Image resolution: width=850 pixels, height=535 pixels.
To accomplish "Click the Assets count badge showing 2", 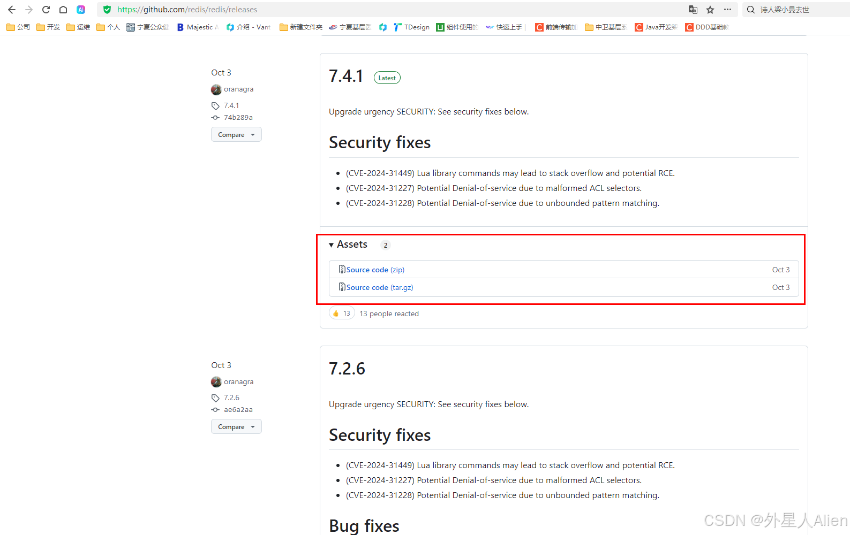I will (385, 245).
